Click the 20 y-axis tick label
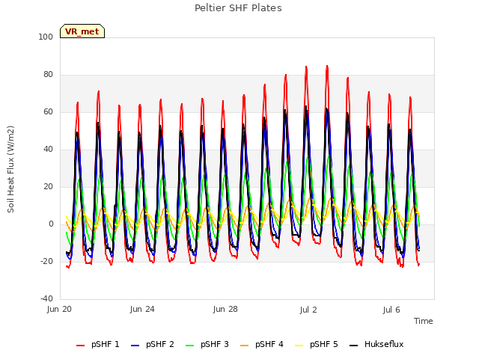 (48, 186)
